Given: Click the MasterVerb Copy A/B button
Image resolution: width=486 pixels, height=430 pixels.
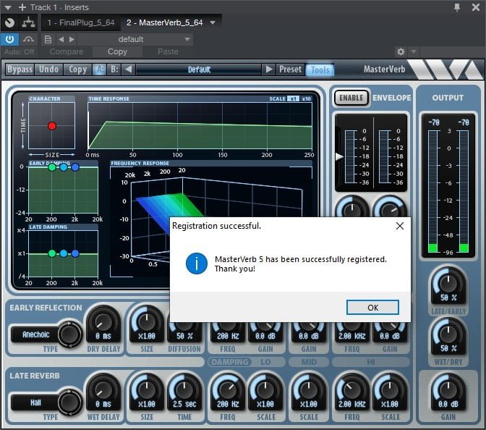Looking at the screenshot, I should [x=77, y=69].
